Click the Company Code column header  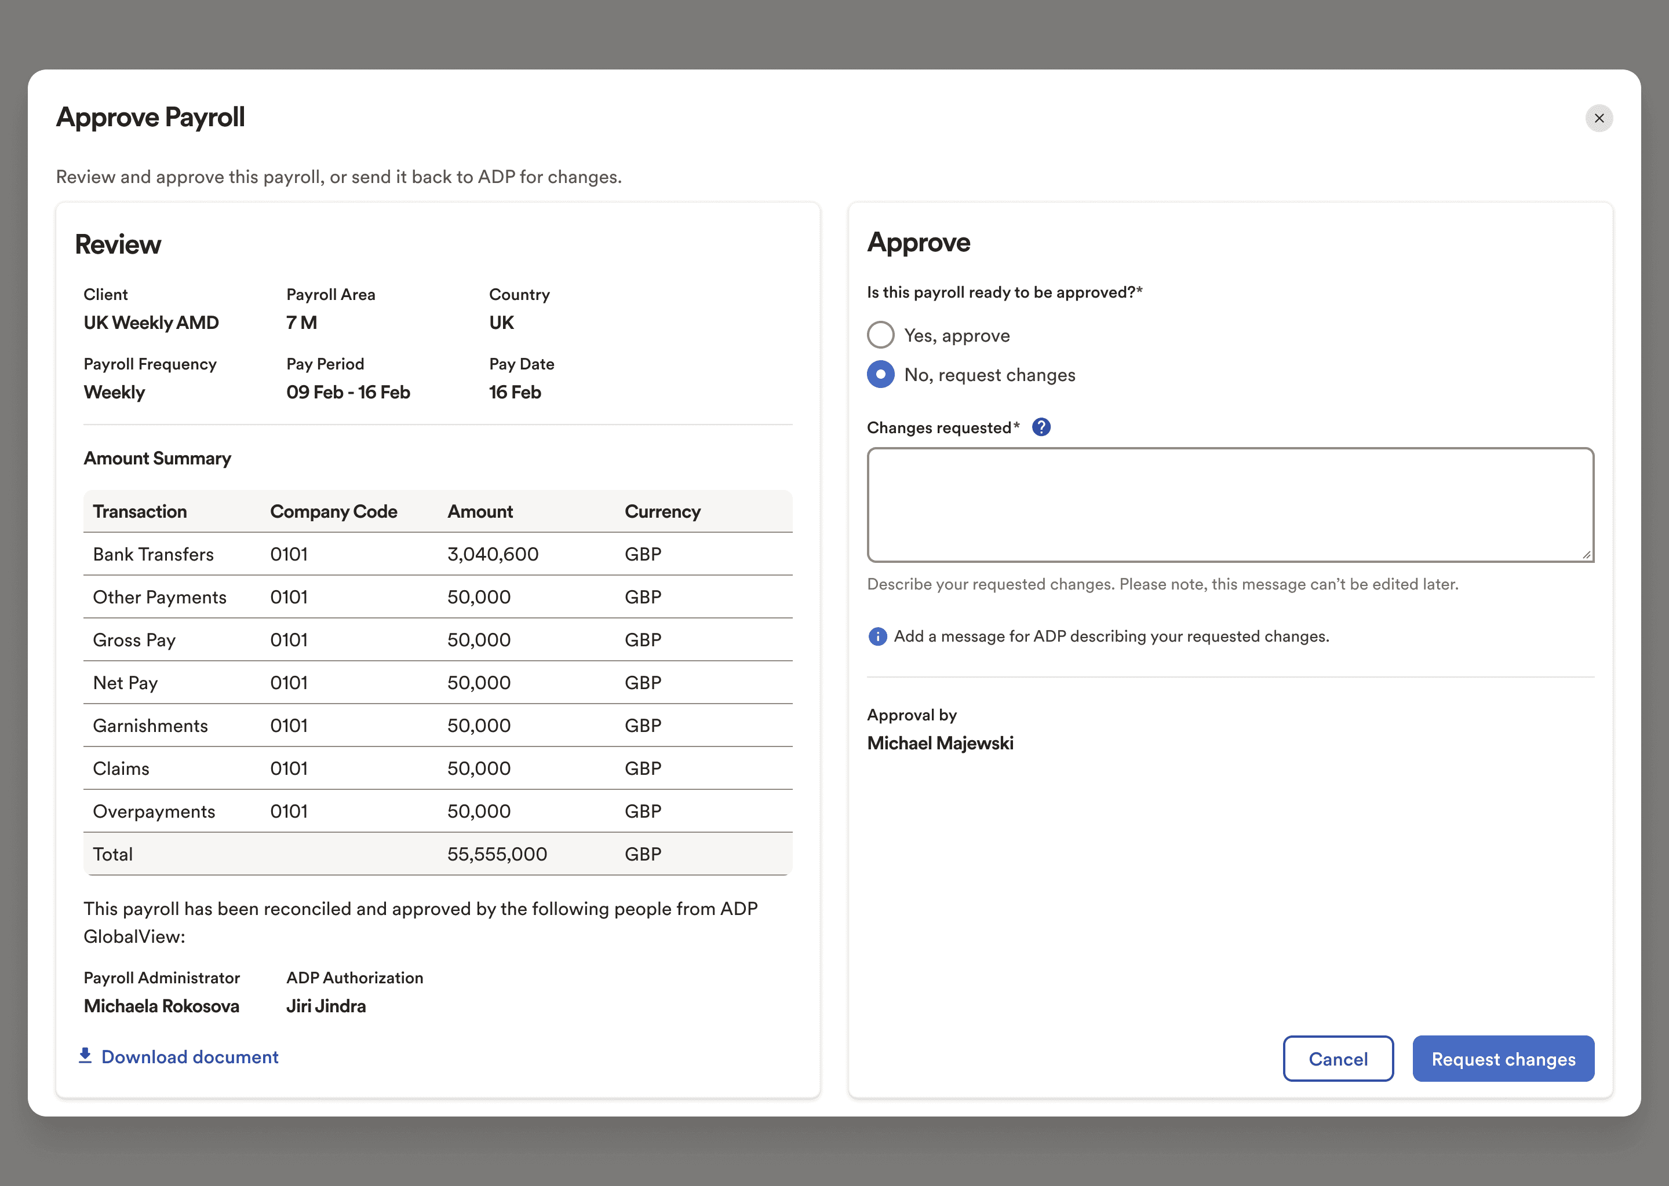(333, 512)
